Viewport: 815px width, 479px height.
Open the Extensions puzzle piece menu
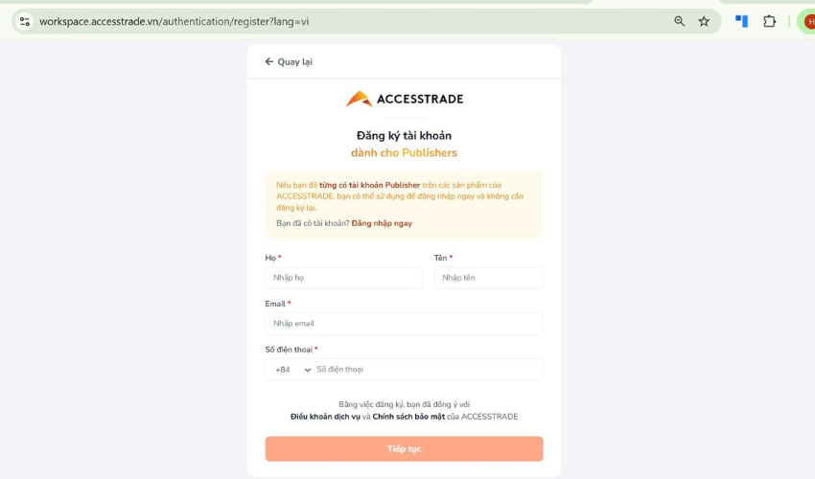coord(769,21)
